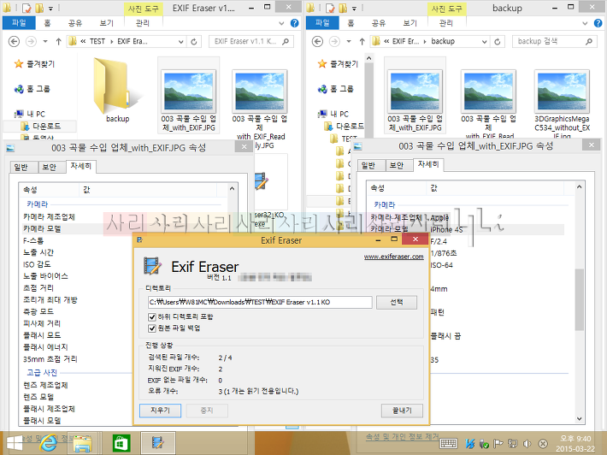Open recent locations dropdown in backup Explorer

pyautogui.click(x=349, y=41)
